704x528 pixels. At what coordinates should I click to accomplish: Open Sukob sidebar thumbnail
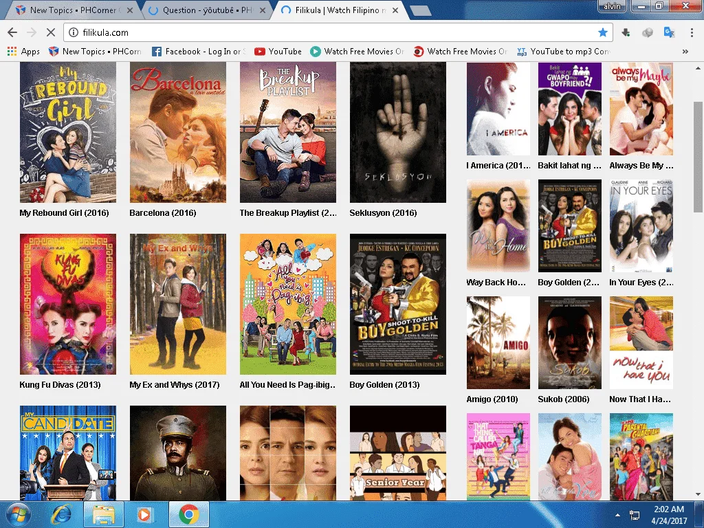click(x=570, y=342)
